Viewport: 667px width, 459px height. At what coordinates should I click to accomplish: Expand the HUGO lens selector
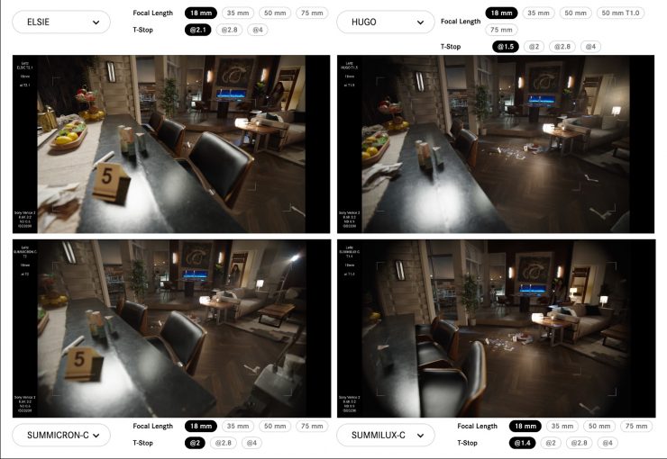point(385,22)
